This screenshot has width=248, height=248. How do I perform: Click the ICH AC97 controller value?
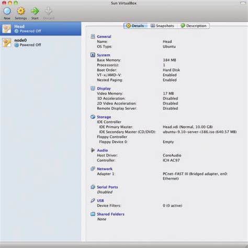tap(171, 160)
